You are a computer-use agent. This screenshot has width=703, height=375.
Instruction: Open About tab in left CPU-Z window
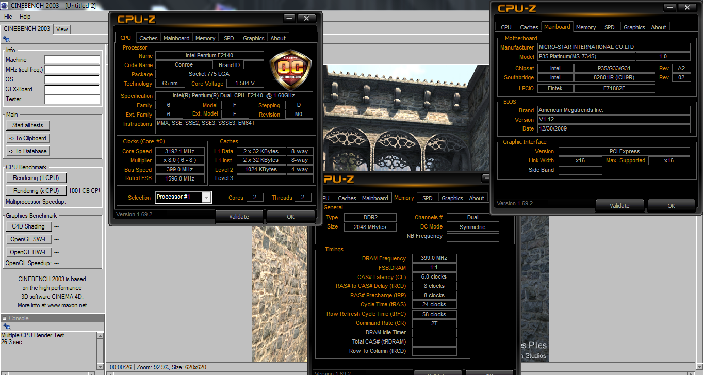[x=278, y=38]
